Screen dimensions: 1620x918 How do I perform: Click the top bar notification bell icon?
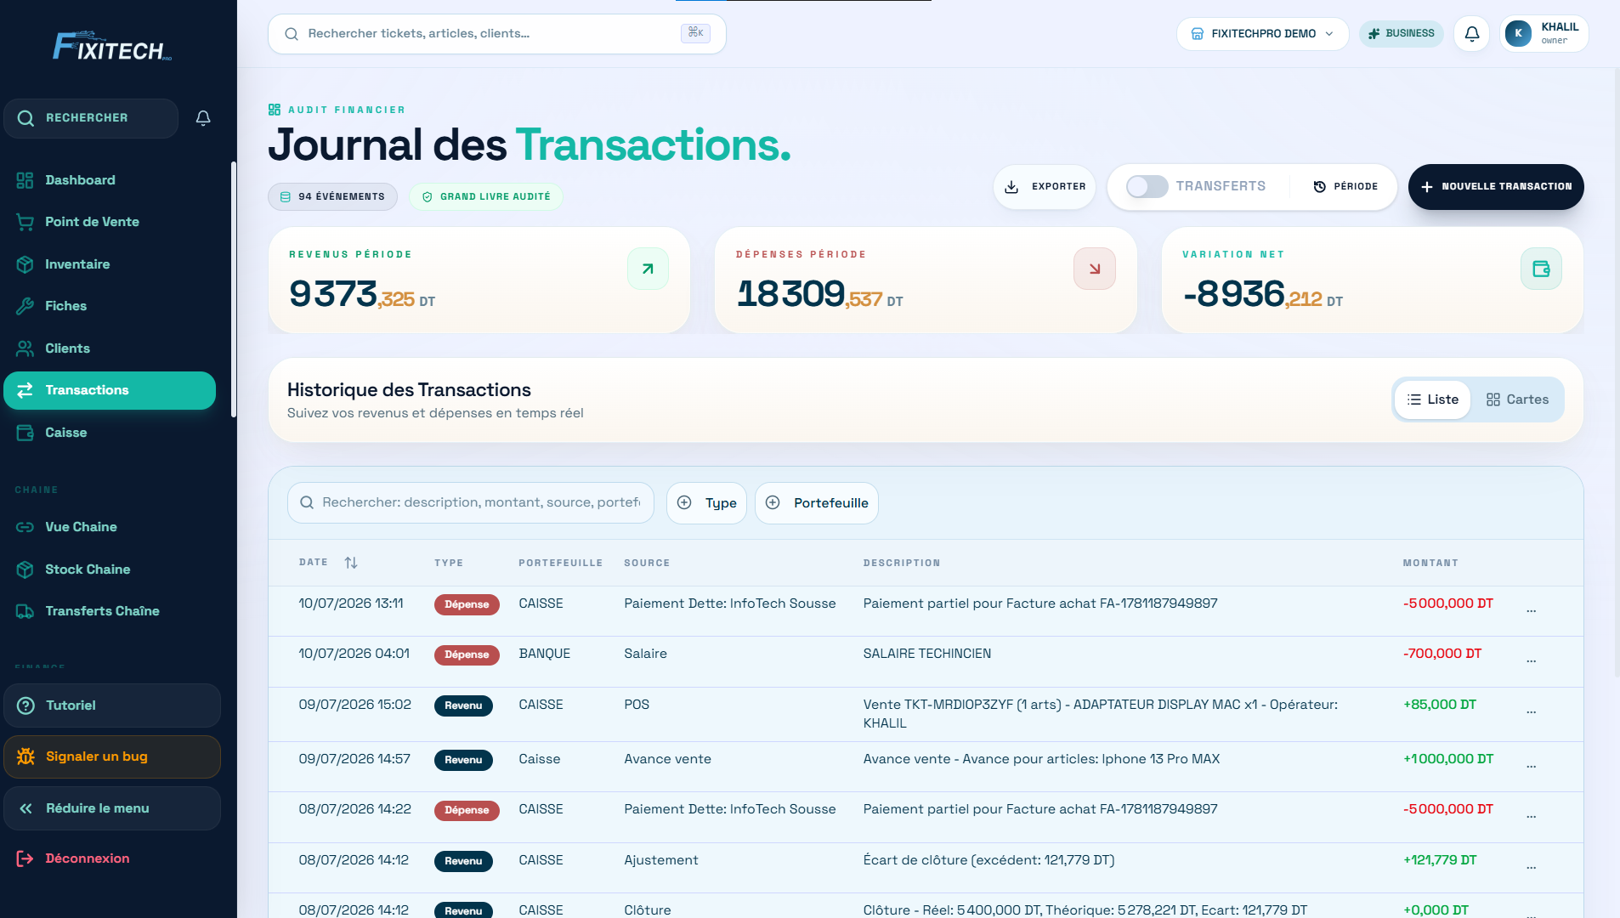point(1472,34)
